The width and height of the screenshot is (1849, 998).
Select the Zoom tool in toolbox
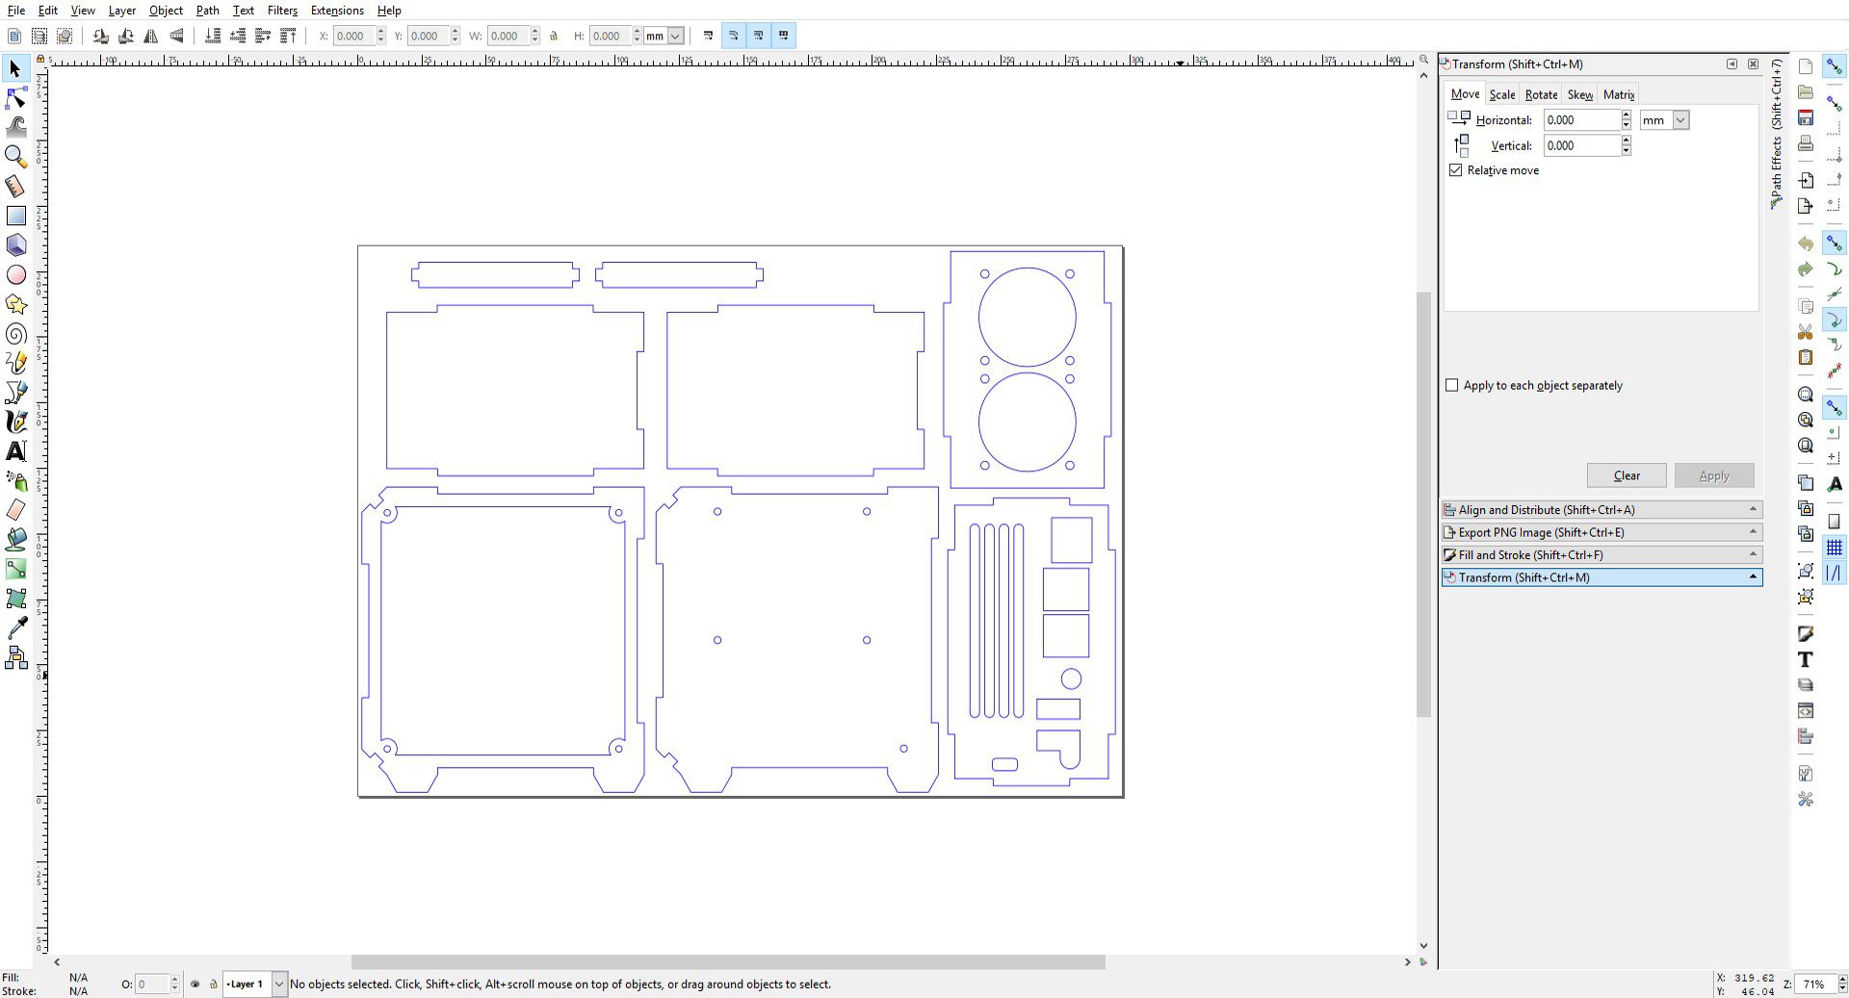15,156
